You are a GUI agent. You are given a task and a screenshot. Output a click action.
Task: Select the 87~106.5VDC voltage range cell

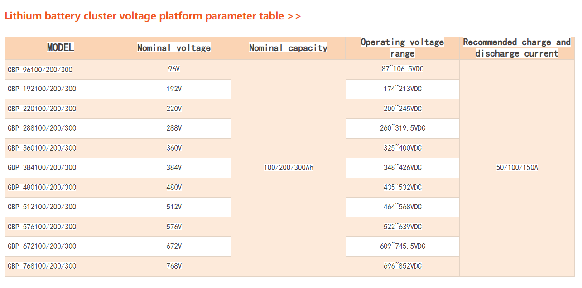pyautogui.click(x=403, y=69)
